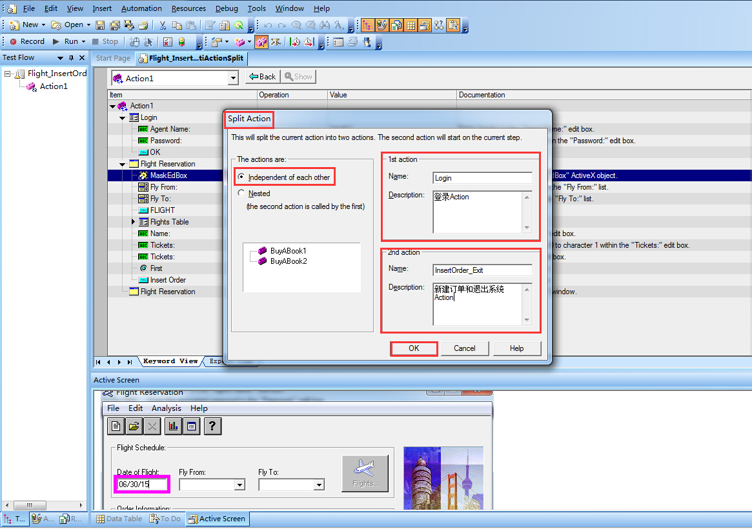Click the Find binoculars icon
This screenshot has width=752, height=529.
[325, 25]
